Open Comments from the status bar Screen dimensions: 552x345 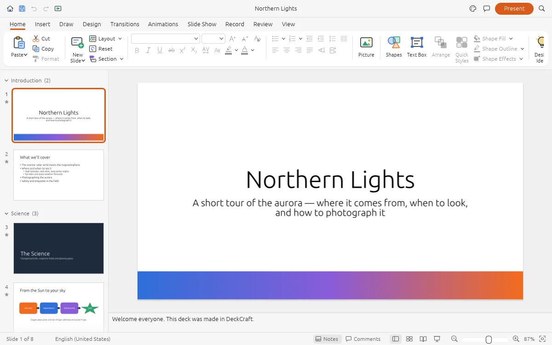(x=363, y=339)
